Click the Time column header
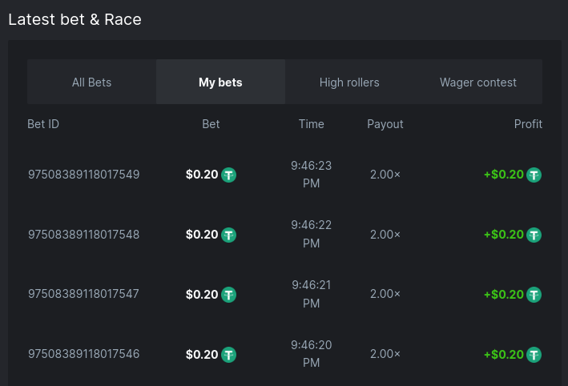Viewport: 568px width, 386px height. [x=311, y=124]
